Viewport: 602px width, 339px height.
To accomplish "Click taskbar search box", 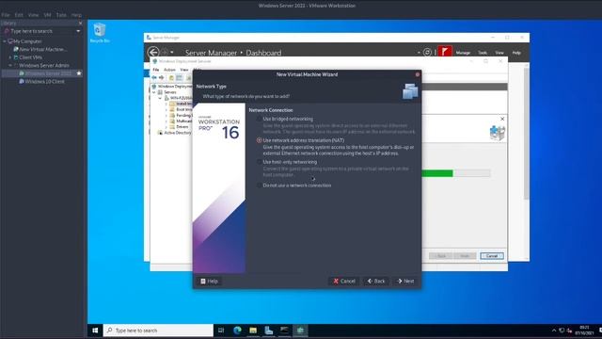I will 158,331.
